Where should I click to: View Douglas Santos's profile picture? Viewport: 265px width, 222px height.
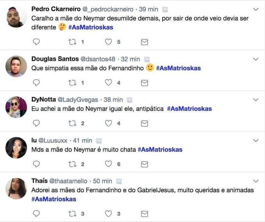[x=16, y=66]
